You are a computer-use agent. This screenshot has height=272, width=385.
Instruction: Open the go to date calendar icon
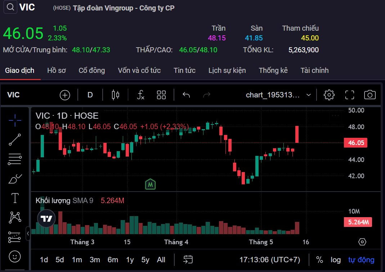pos(188,259)
